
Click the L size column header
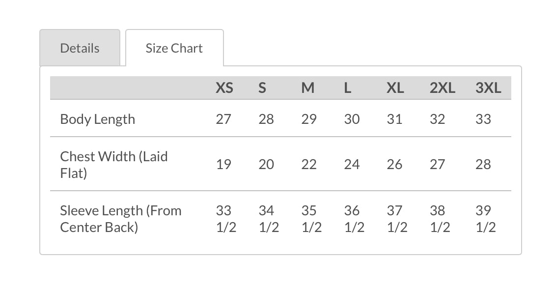[x=348, y=88]
